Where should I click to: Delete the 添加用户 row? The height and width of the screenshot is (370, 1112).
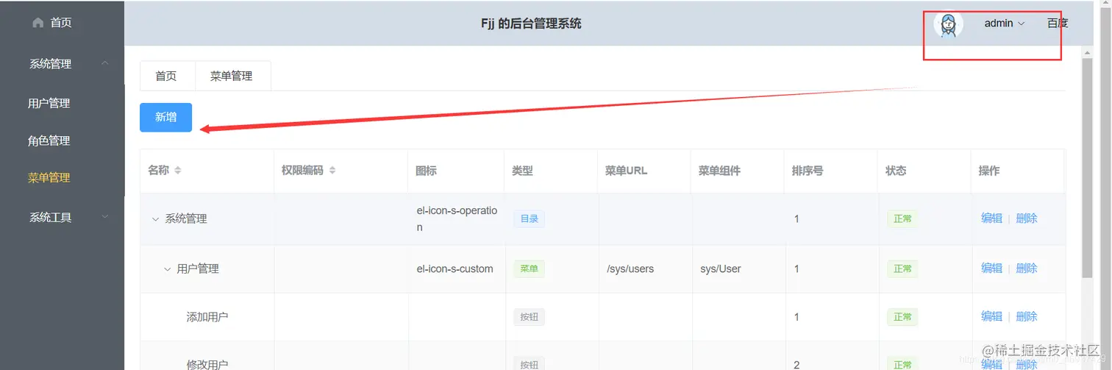1027,316
